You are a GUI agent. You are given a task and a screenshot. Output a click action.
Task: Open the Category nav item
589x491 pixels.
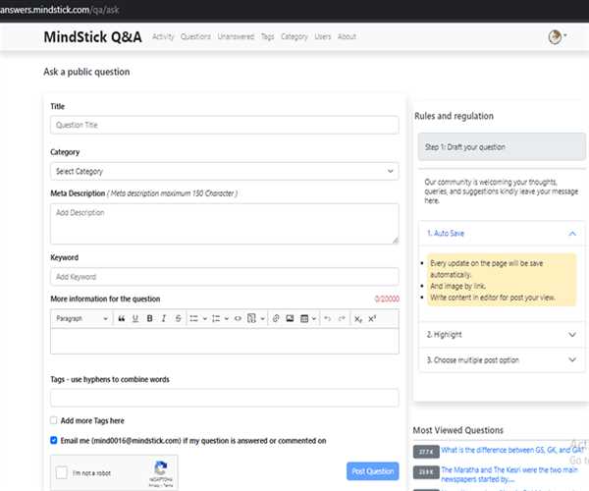[x=294, y=36]
